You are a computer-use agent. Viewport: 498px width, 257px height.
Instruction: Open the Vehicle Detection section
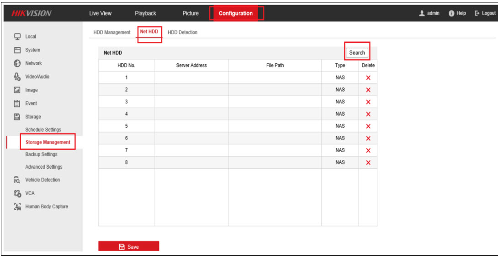[x=42, y=180]
